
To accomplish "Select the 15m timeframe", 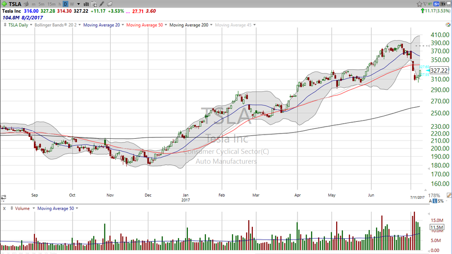I will click(x=51, y=4).
